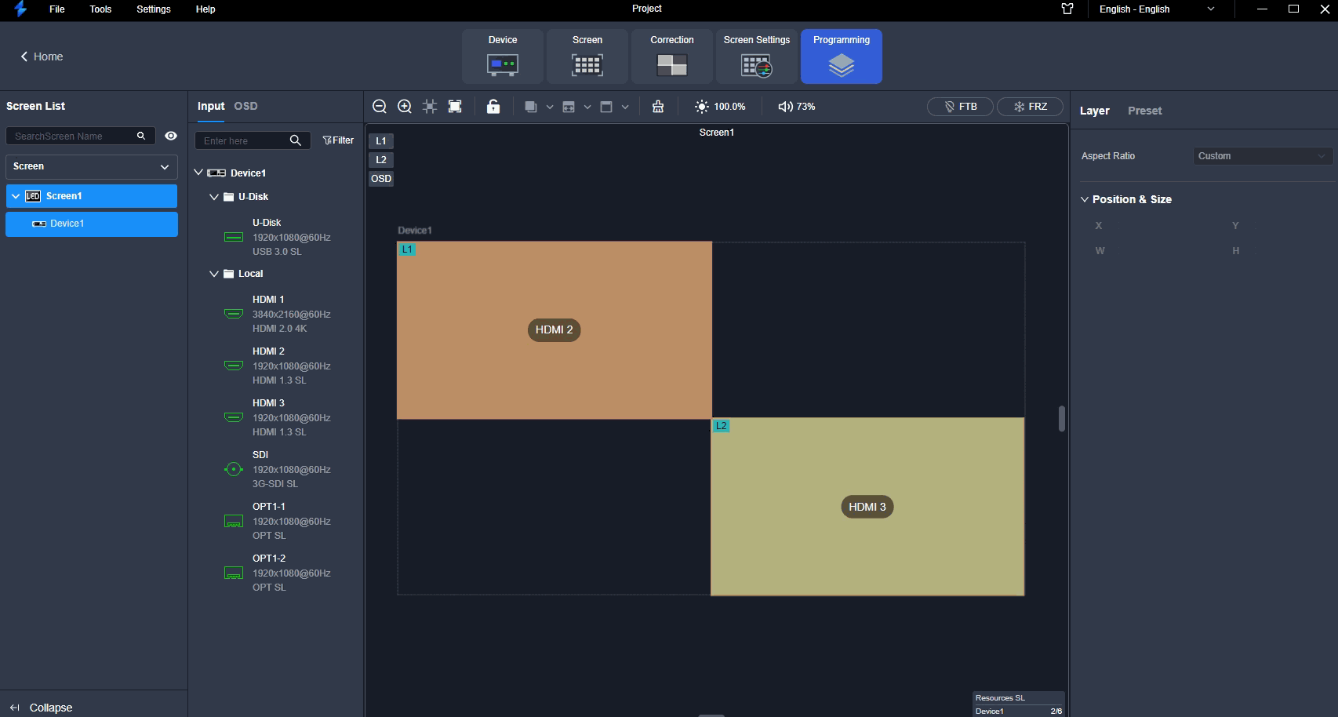
Task: Toggle the unlock padlock icon
Action: (x=493, y=107)
